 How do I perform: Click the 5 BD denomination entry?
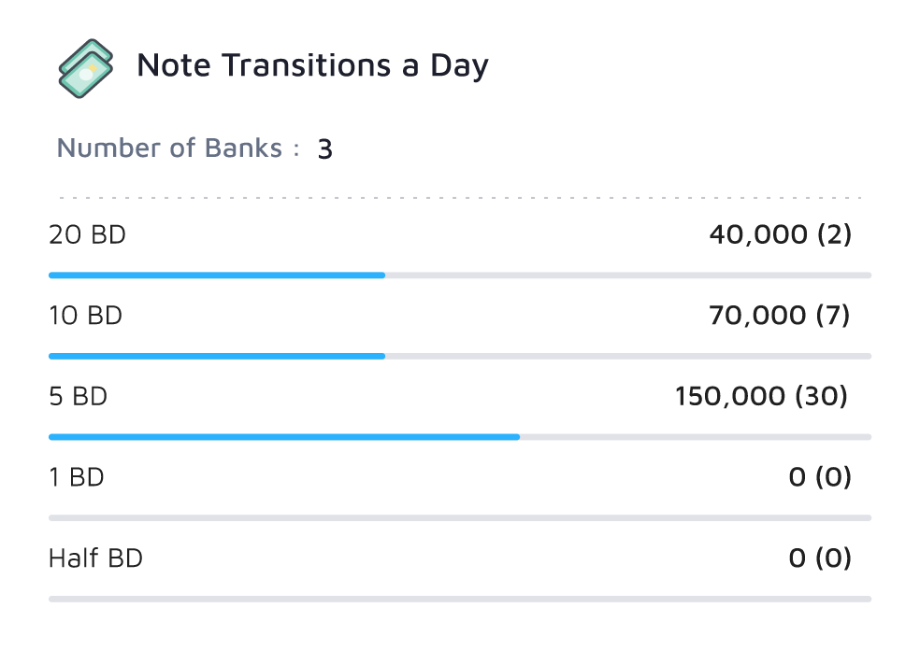[79, 397]
